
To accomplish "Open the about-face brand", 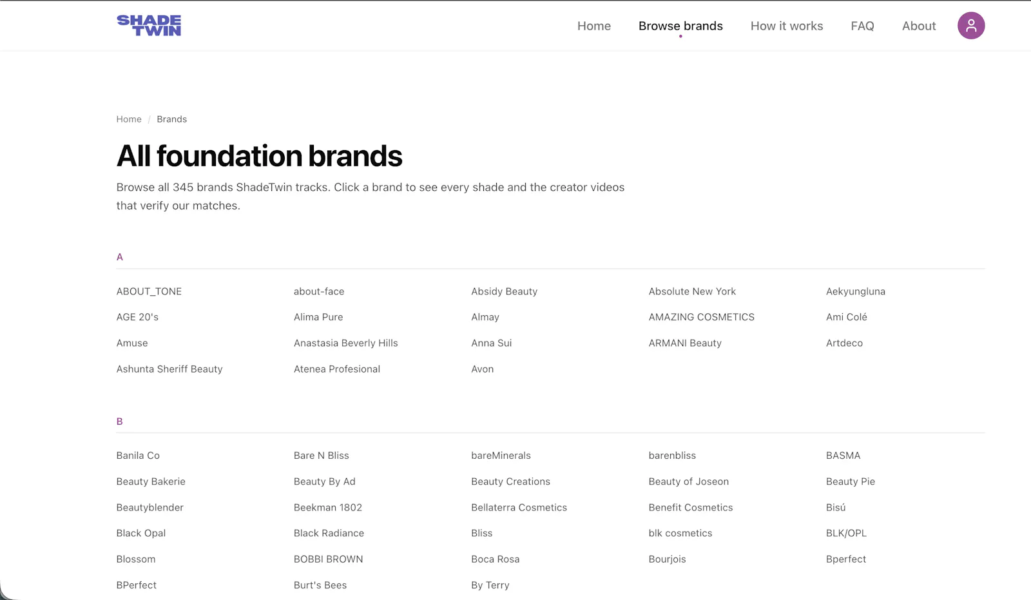I will (x=319, y=291).
